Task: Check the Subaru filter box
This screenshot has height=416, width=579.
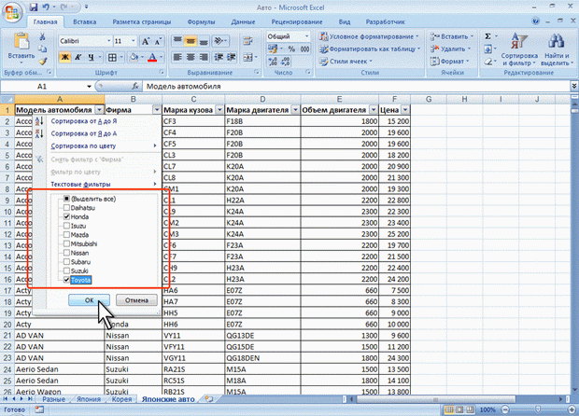Action: point(67,262)
